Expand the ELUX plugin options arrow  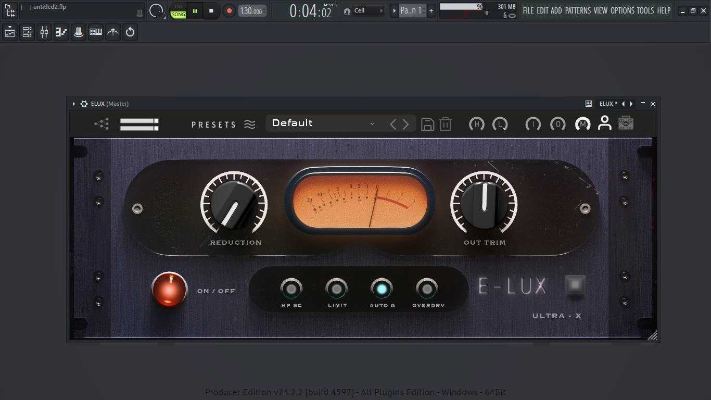pyautogui.click(x=74, y=104)
